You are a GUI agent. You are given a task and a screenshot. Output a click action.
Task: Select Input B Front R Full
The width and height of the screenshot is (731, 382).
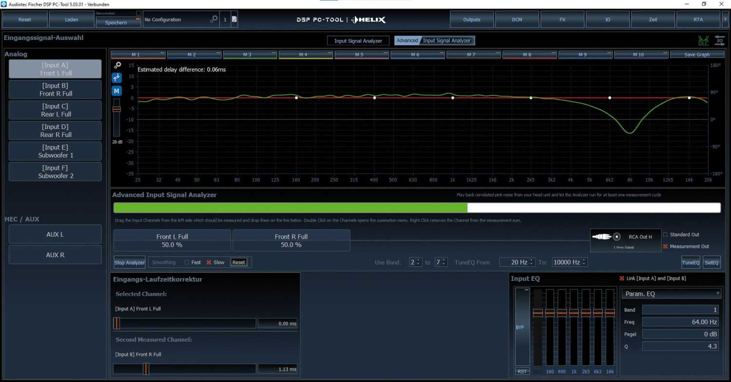pyautogui.click(x=55, y=90)
